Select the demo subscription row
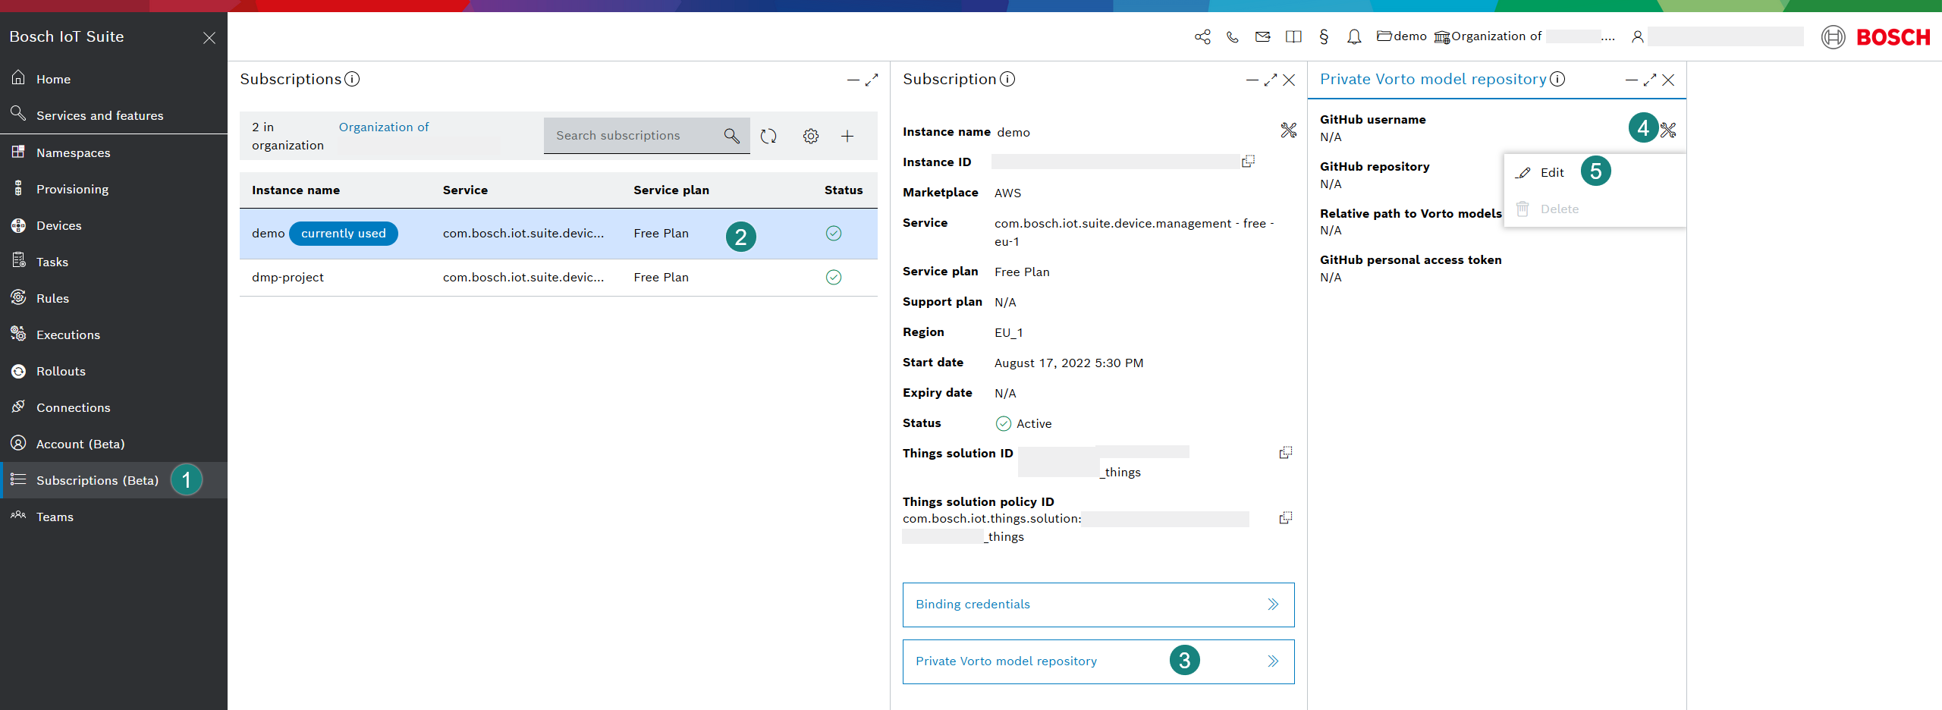 pos(558,234)
